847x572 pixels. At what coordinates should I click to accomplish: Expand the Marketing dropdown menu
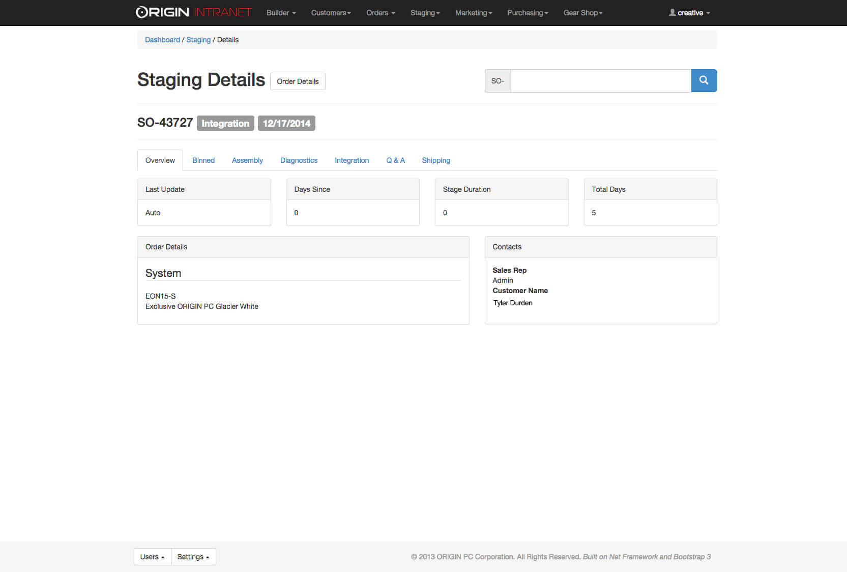(473, 13)
